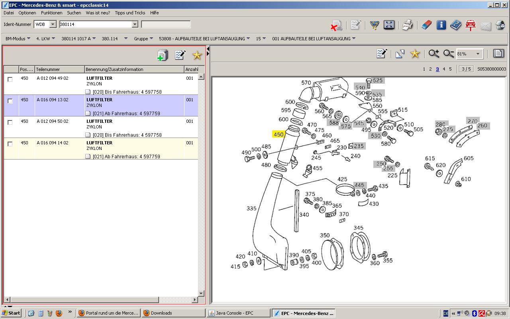
Task: Open the Datei menu
Action: coord(8,13)
